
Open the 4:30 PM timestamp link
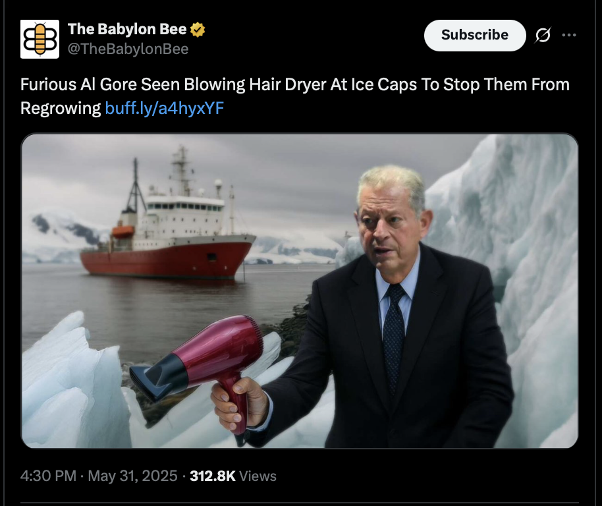coord(48,476)
